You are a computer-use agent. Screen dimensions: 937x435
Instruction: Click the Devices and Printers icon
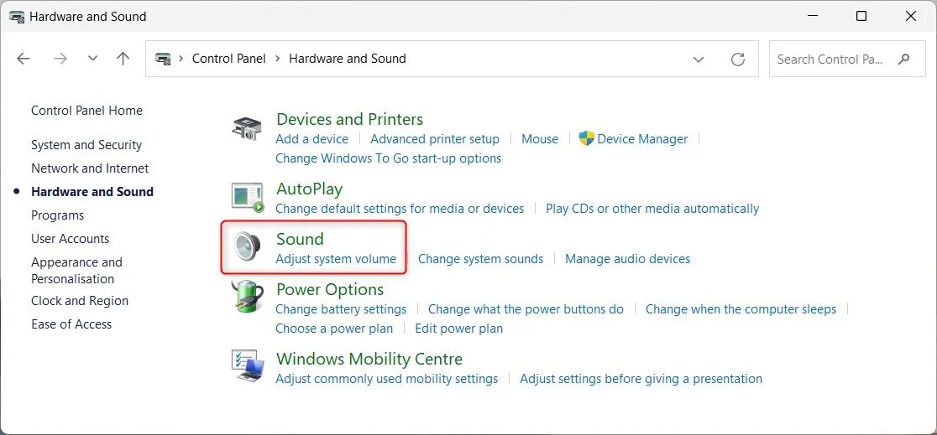(246, 128)
